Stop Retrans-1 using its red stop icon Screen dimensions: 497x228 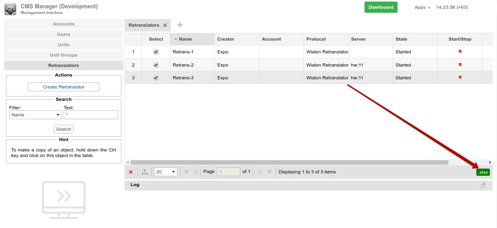460,51
